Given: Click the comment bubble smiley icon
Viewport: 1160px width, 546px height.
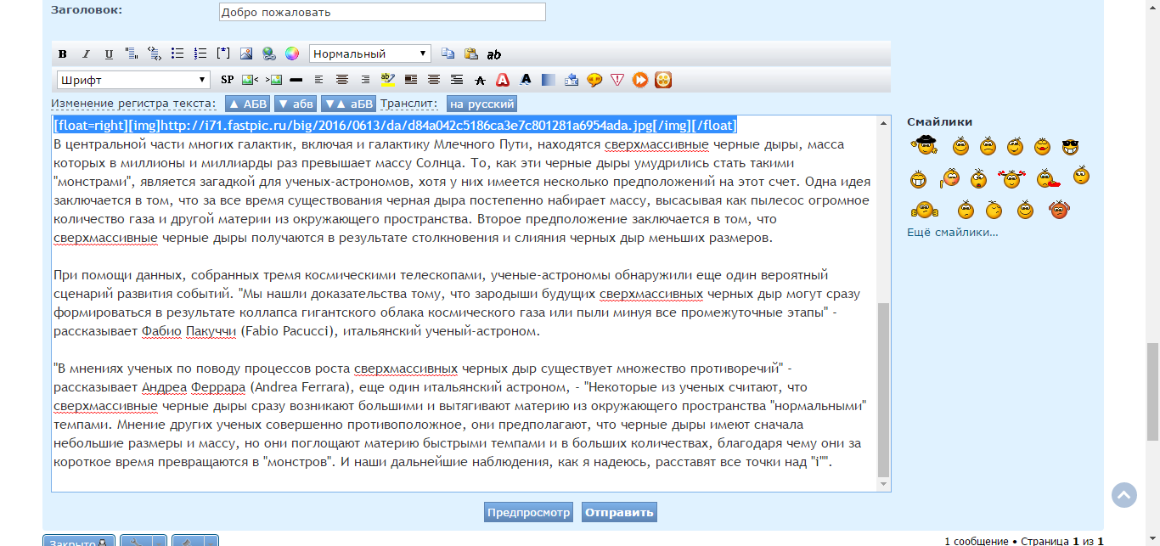Looking at the screenshot, I should pos(594,80).
